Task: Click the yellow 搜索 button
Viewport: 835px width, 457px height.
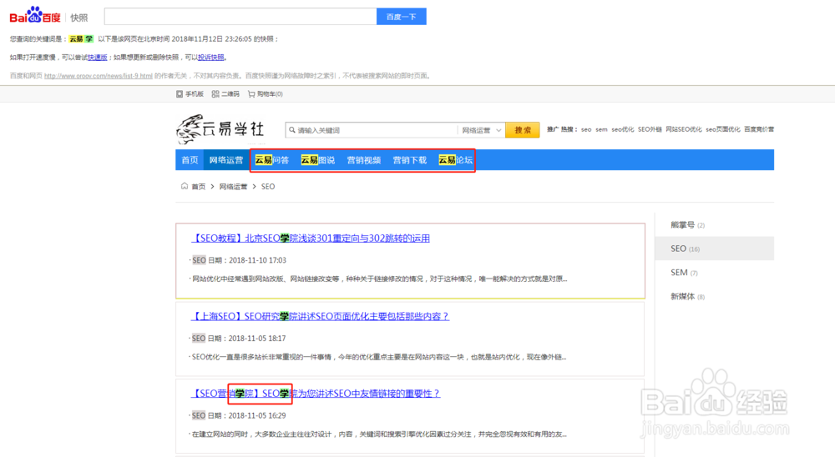Action: pos(523,130)
